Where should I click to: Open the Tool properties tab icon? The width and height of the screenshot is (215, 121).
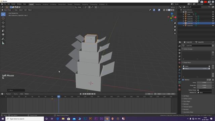pyautogui.click(x=179, y=46)
